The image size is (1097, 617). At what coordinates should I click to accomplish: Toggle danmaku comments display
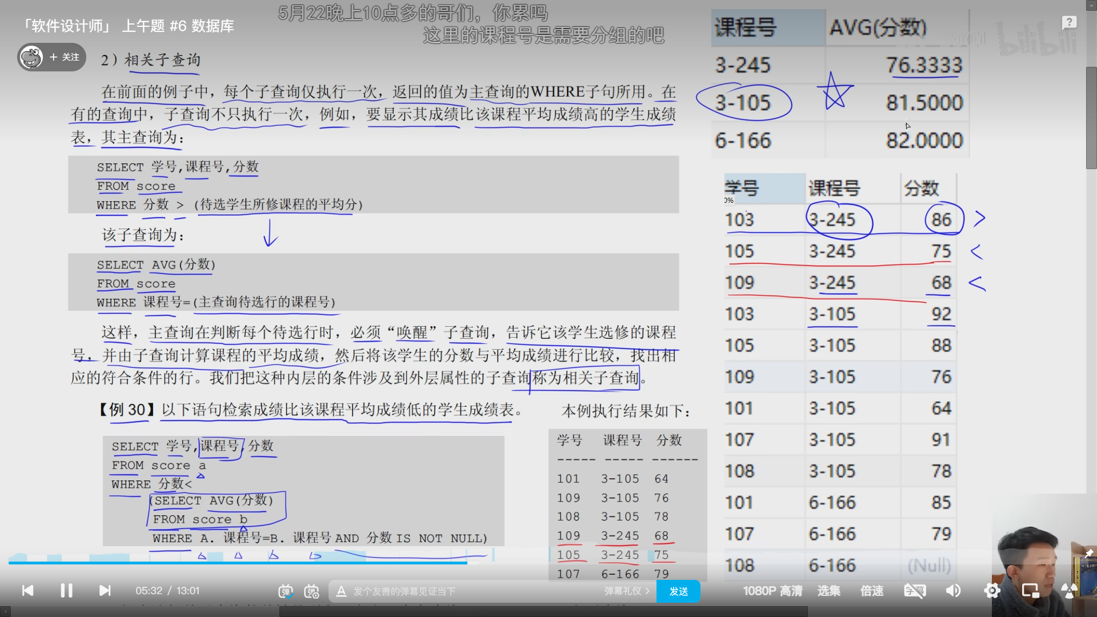(x=286, y=591)
